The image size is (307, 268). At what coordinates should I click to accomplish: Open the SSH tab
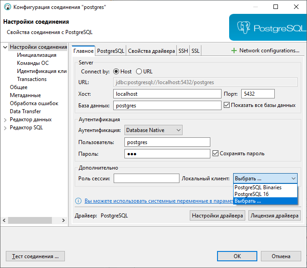pyautogui.click(x=183, y=51)
